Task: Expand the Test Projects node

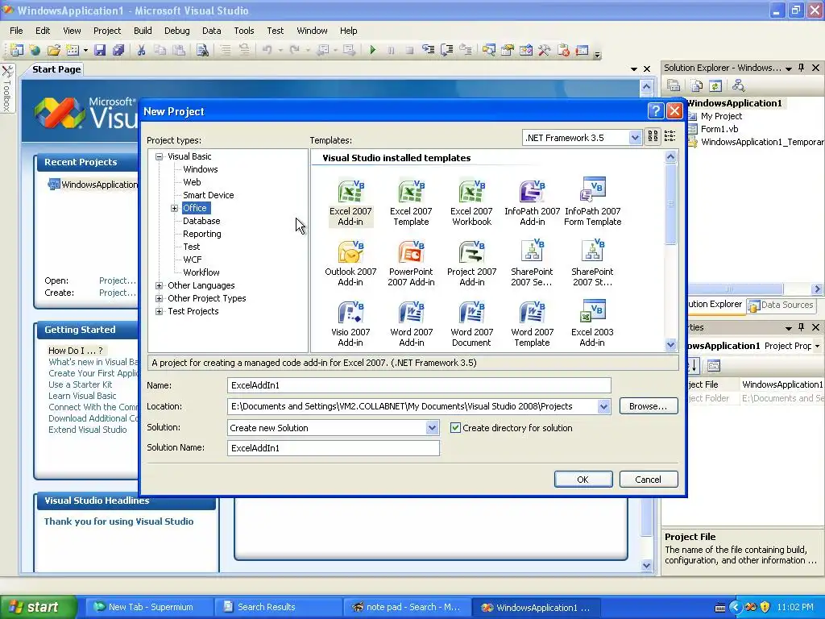Action: (159, 311)
